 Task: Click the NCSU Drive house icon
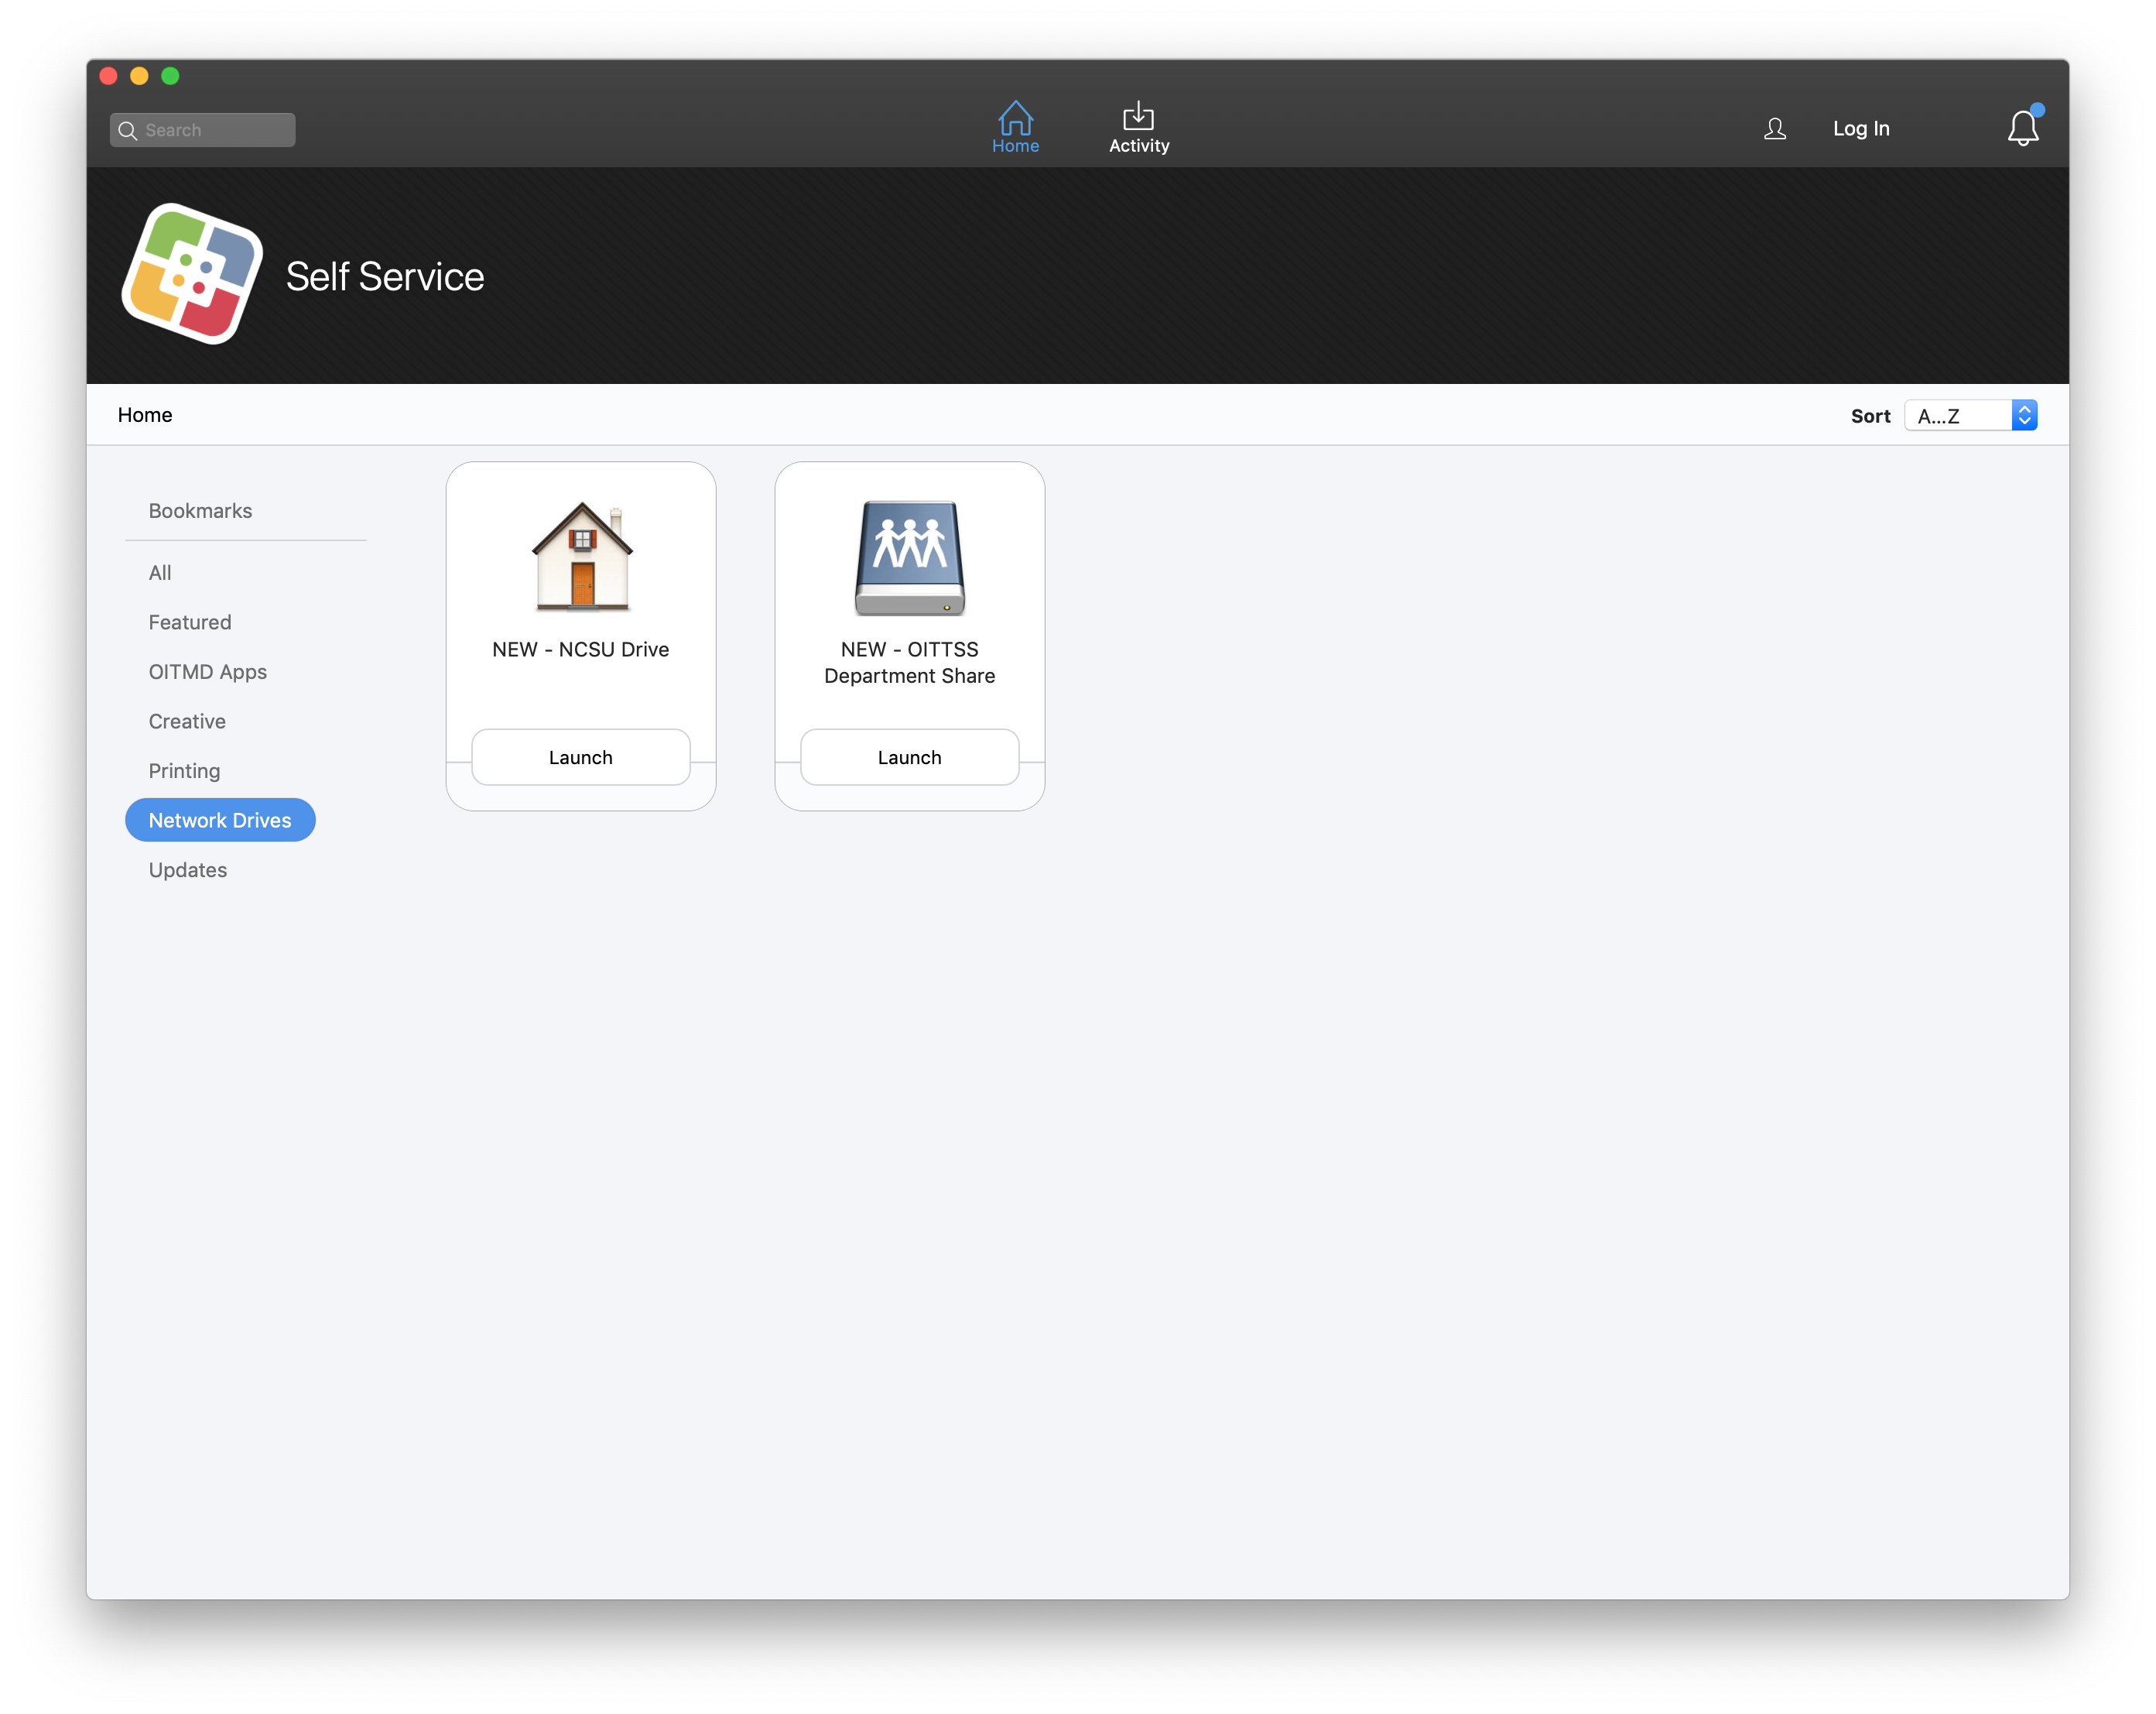(581, 557)
